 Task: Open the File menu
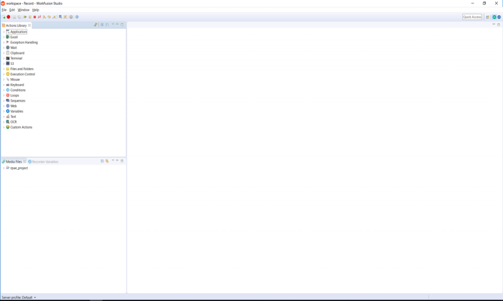[x=4, y=10]
